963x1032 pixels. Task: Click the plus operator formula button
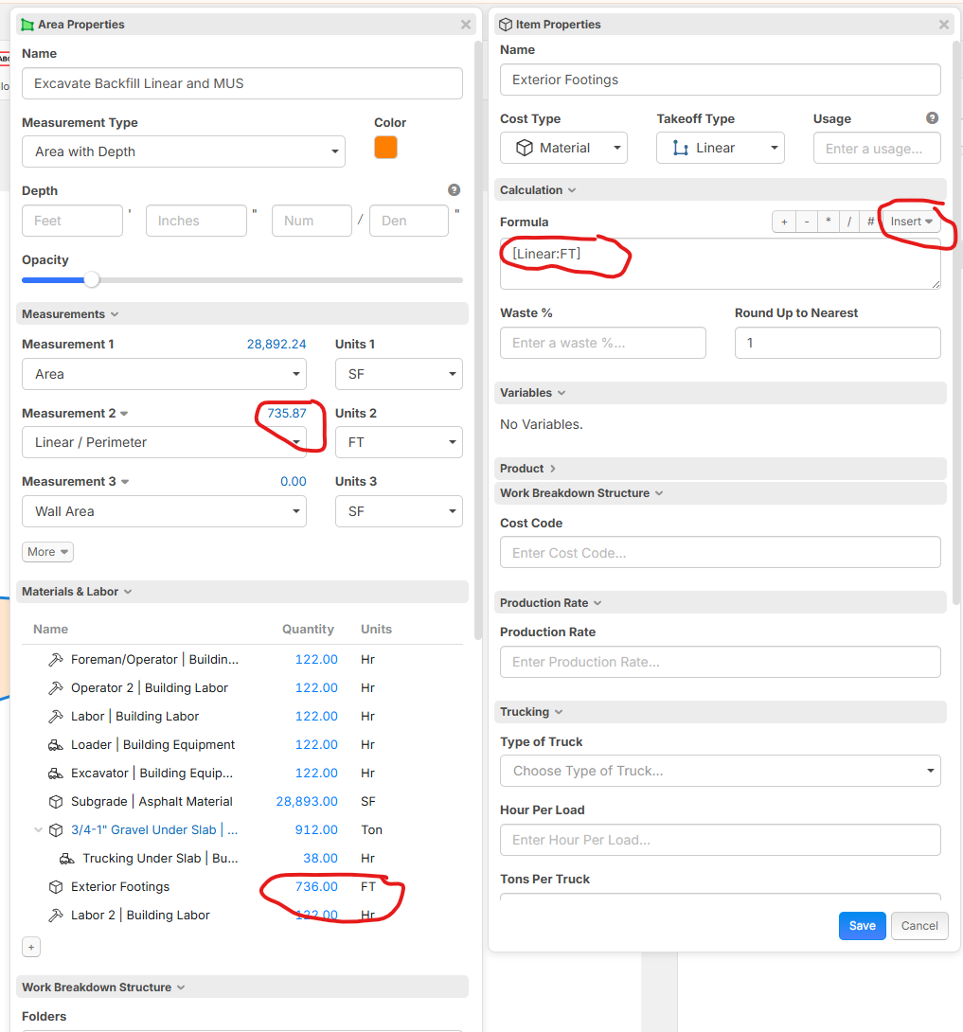(783, 222)
